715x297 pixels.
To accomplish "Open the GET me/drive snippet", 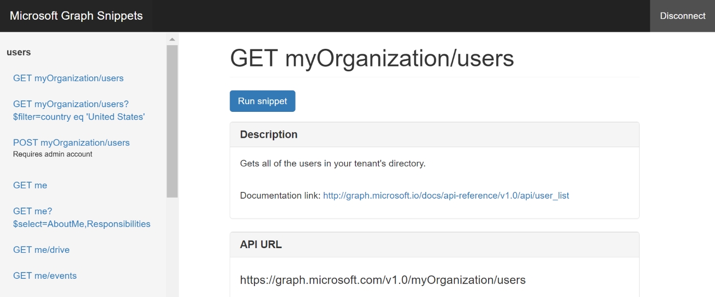I will pyautogui.click(x=41, y=250).
